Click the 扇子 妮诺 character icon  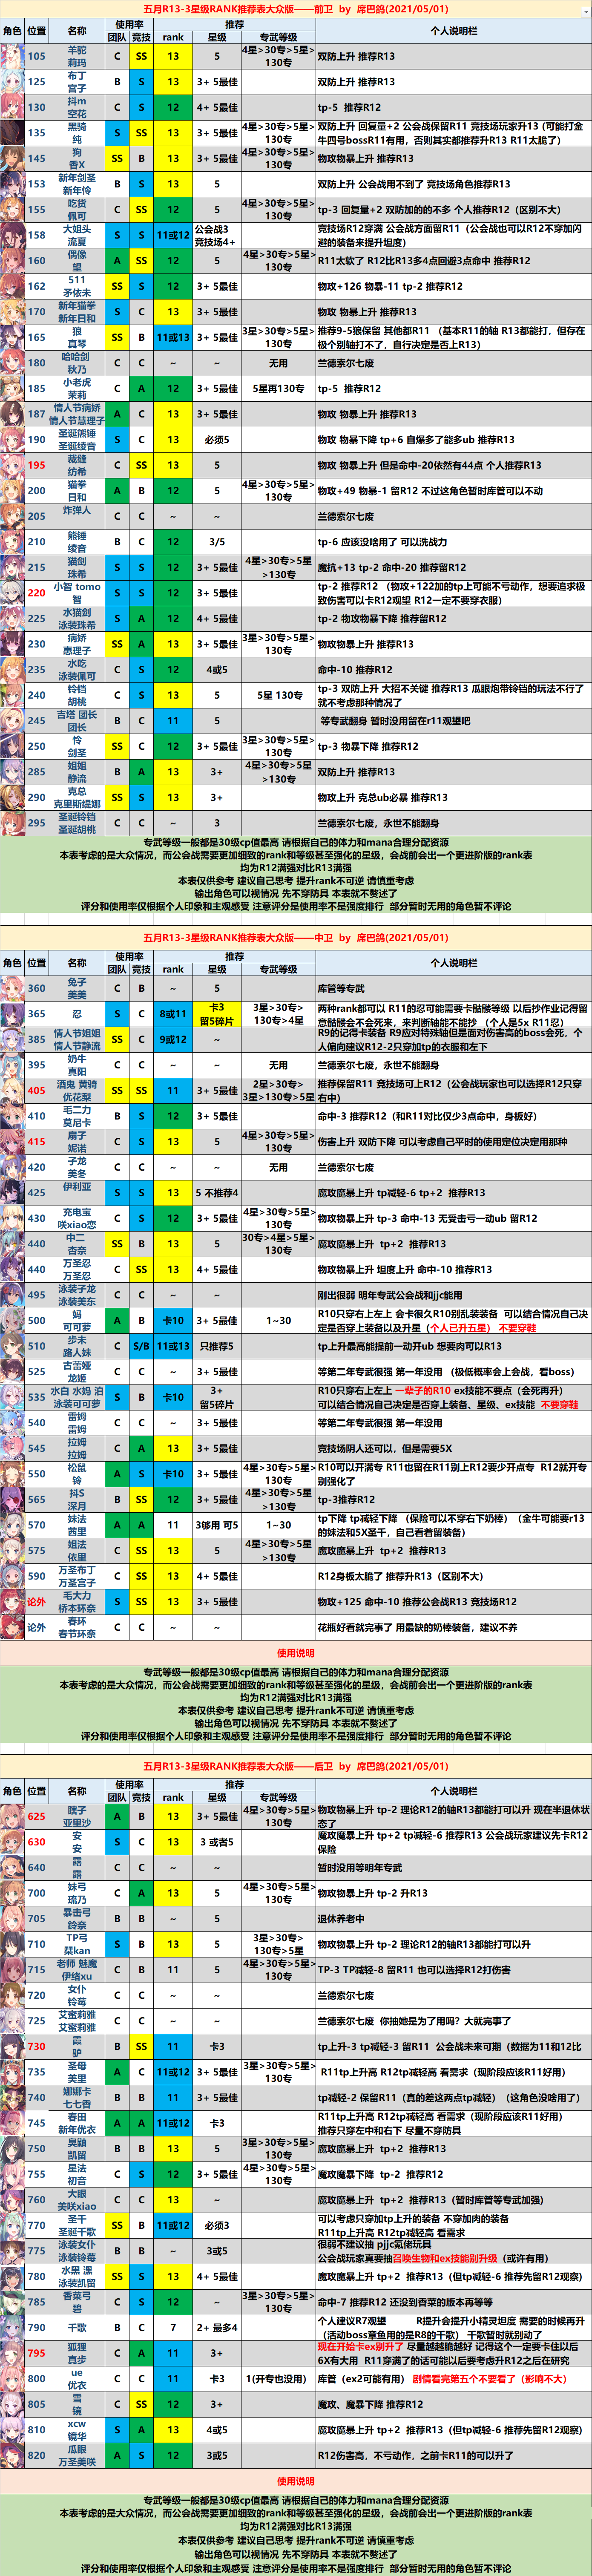pyautogui.click(x=12, y=1142)
